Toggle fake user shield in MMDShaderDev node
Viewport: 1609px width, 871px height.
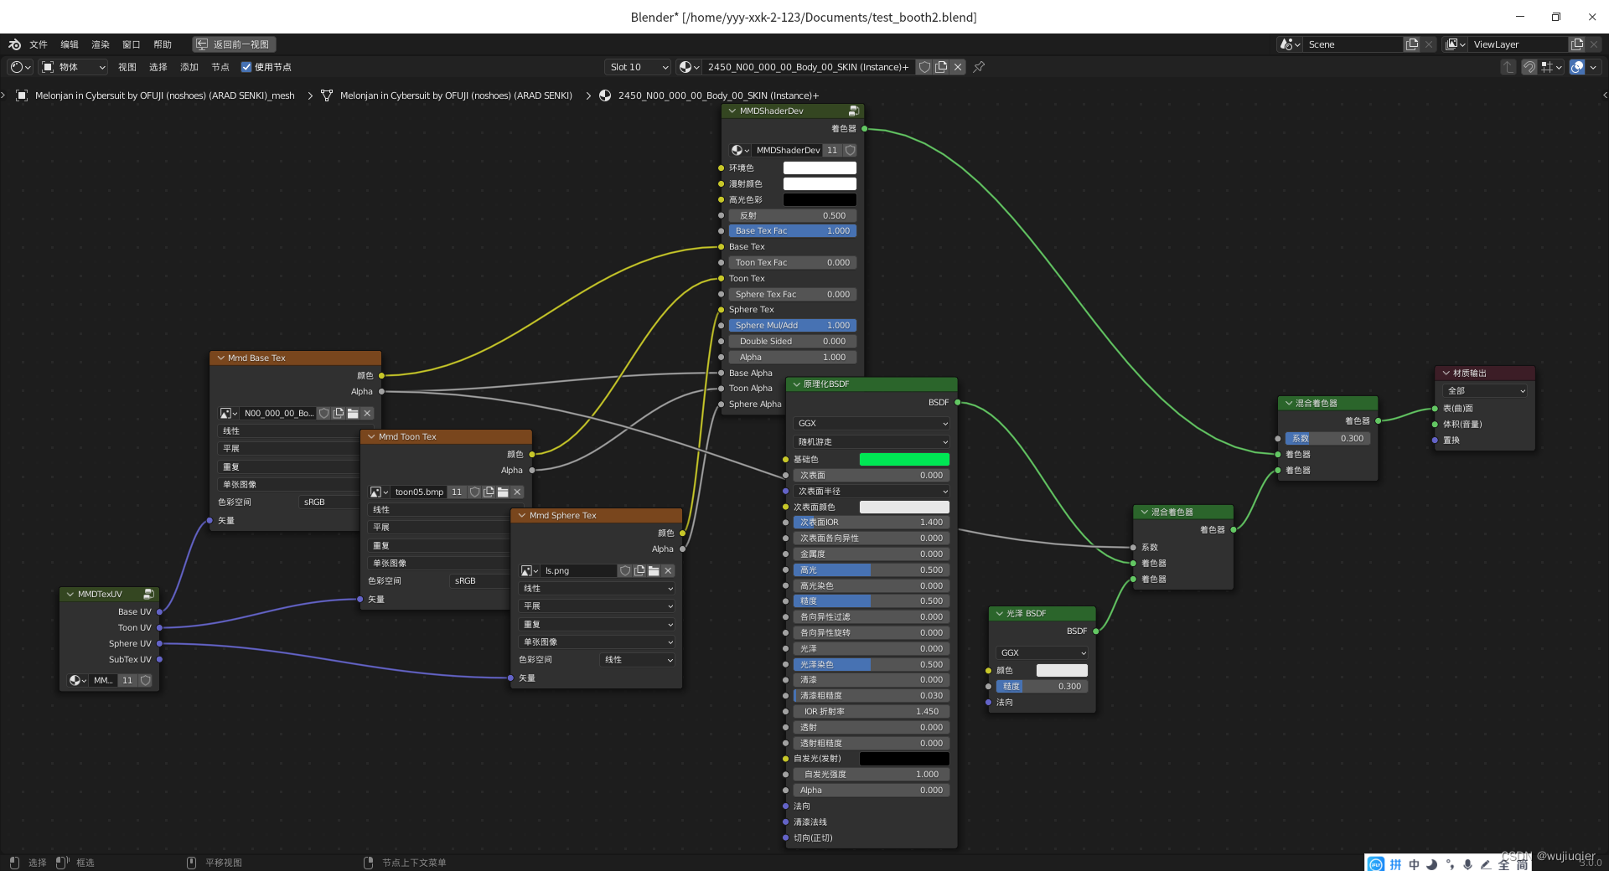(x=850, y=150)
